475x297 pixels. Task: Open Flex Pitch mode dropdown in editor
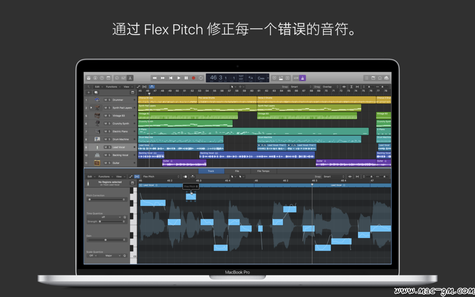[161, 176]
